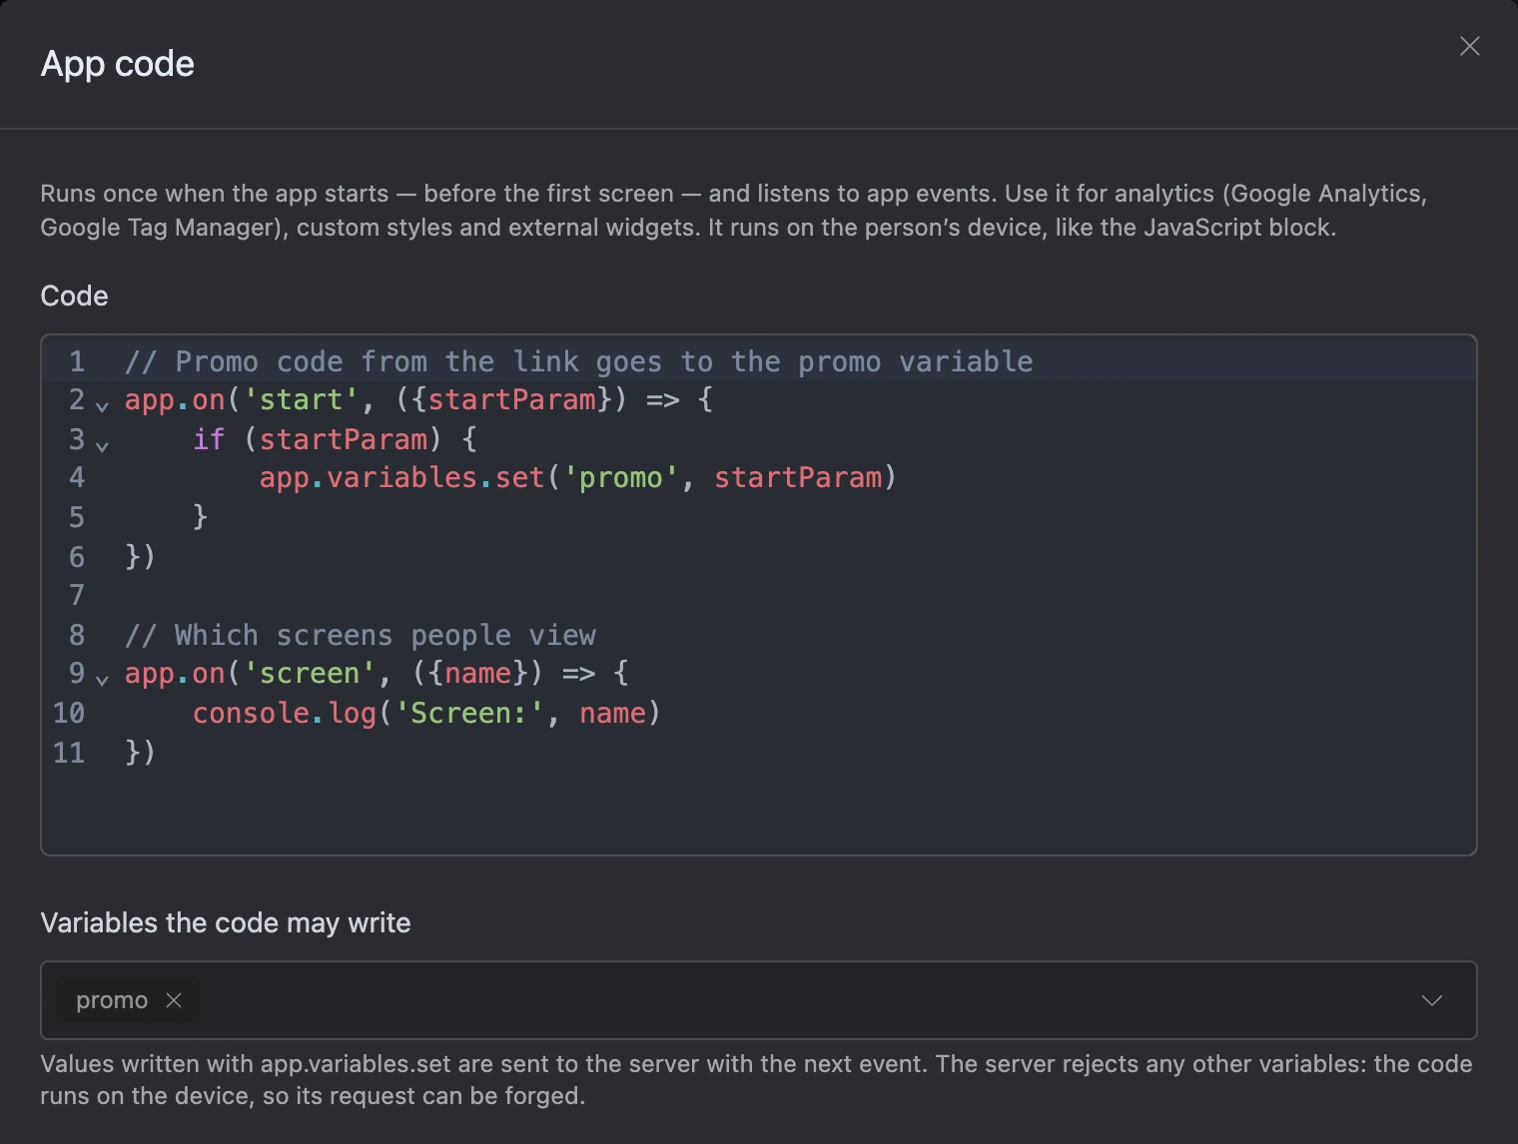The width and height of the screenshot is (1518, 1144).
Task: Click the closing bracket on line 6
Action: click(x=141, y=557)
